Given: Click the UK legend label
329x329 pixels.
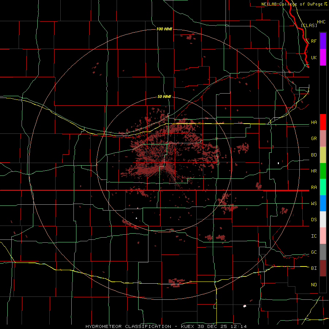Looking at the screenshot, I should pos(314,57).
